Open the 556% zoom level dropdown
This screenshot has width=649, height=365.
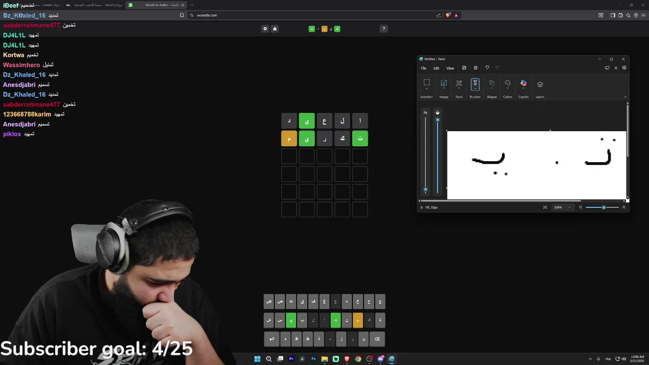point(562,207)
